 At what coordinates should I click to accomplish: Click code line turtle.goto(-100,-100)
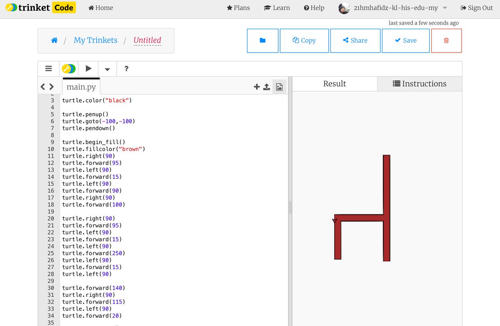[x=99, y=121]
